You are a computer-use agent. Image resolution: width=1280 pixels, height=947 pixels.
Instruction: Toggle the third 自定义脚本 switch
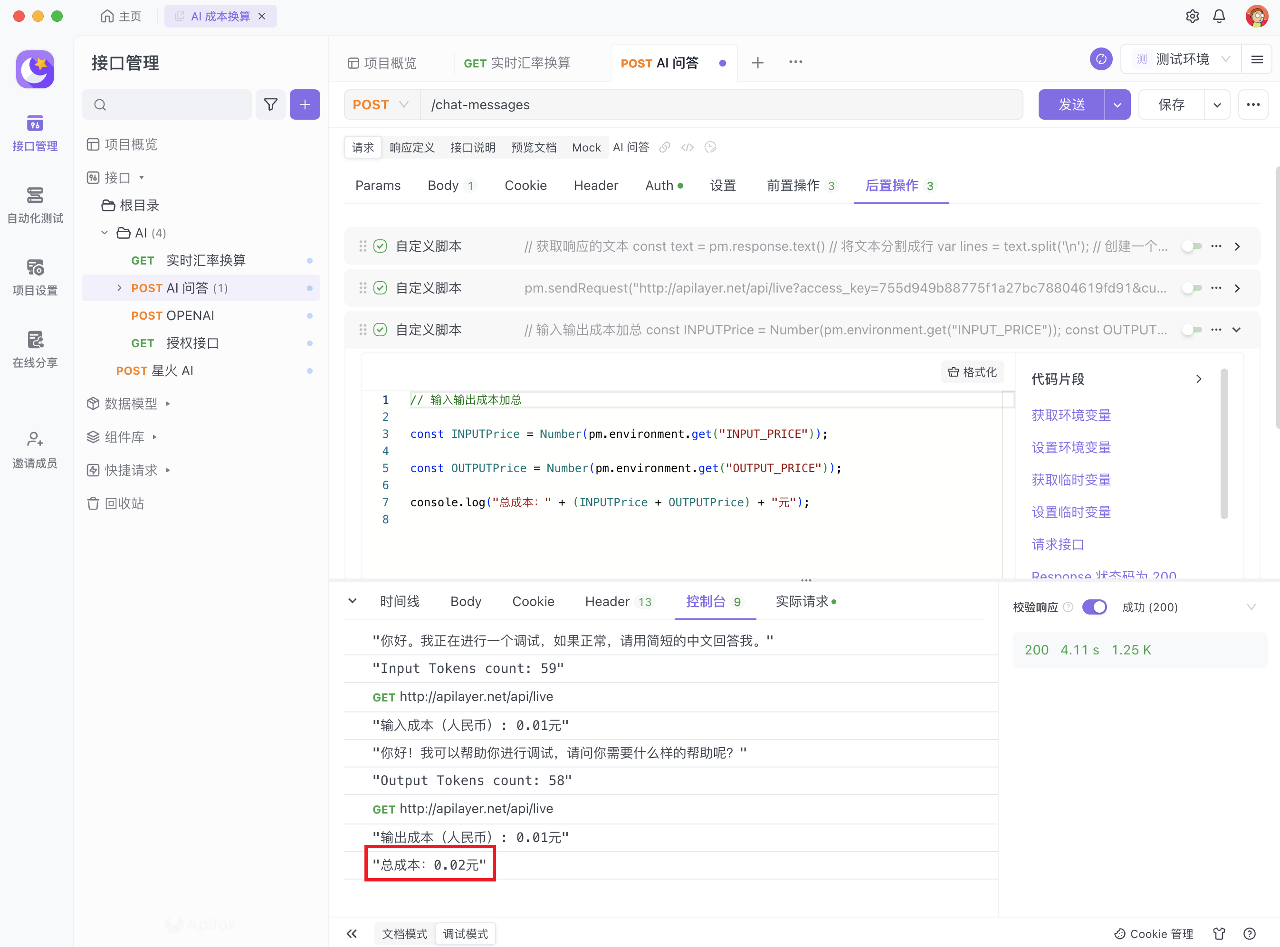(1192, 330)
